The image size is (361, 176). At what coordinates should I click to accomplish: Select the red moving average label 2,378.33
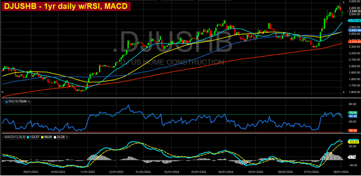354,42
